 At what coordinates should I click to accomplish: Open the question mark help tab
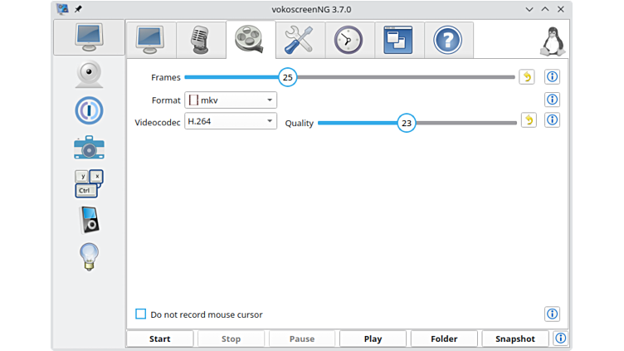tap(448, 39)
